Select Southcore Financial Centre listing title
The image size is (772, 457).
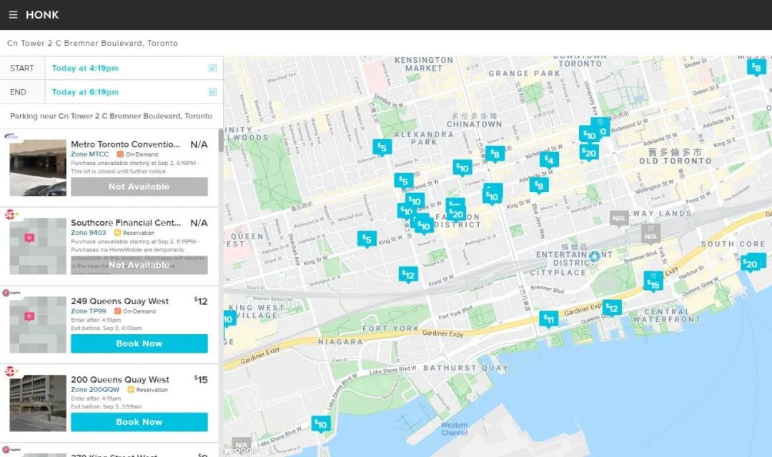pyautogui.click(x=126, y=223)
